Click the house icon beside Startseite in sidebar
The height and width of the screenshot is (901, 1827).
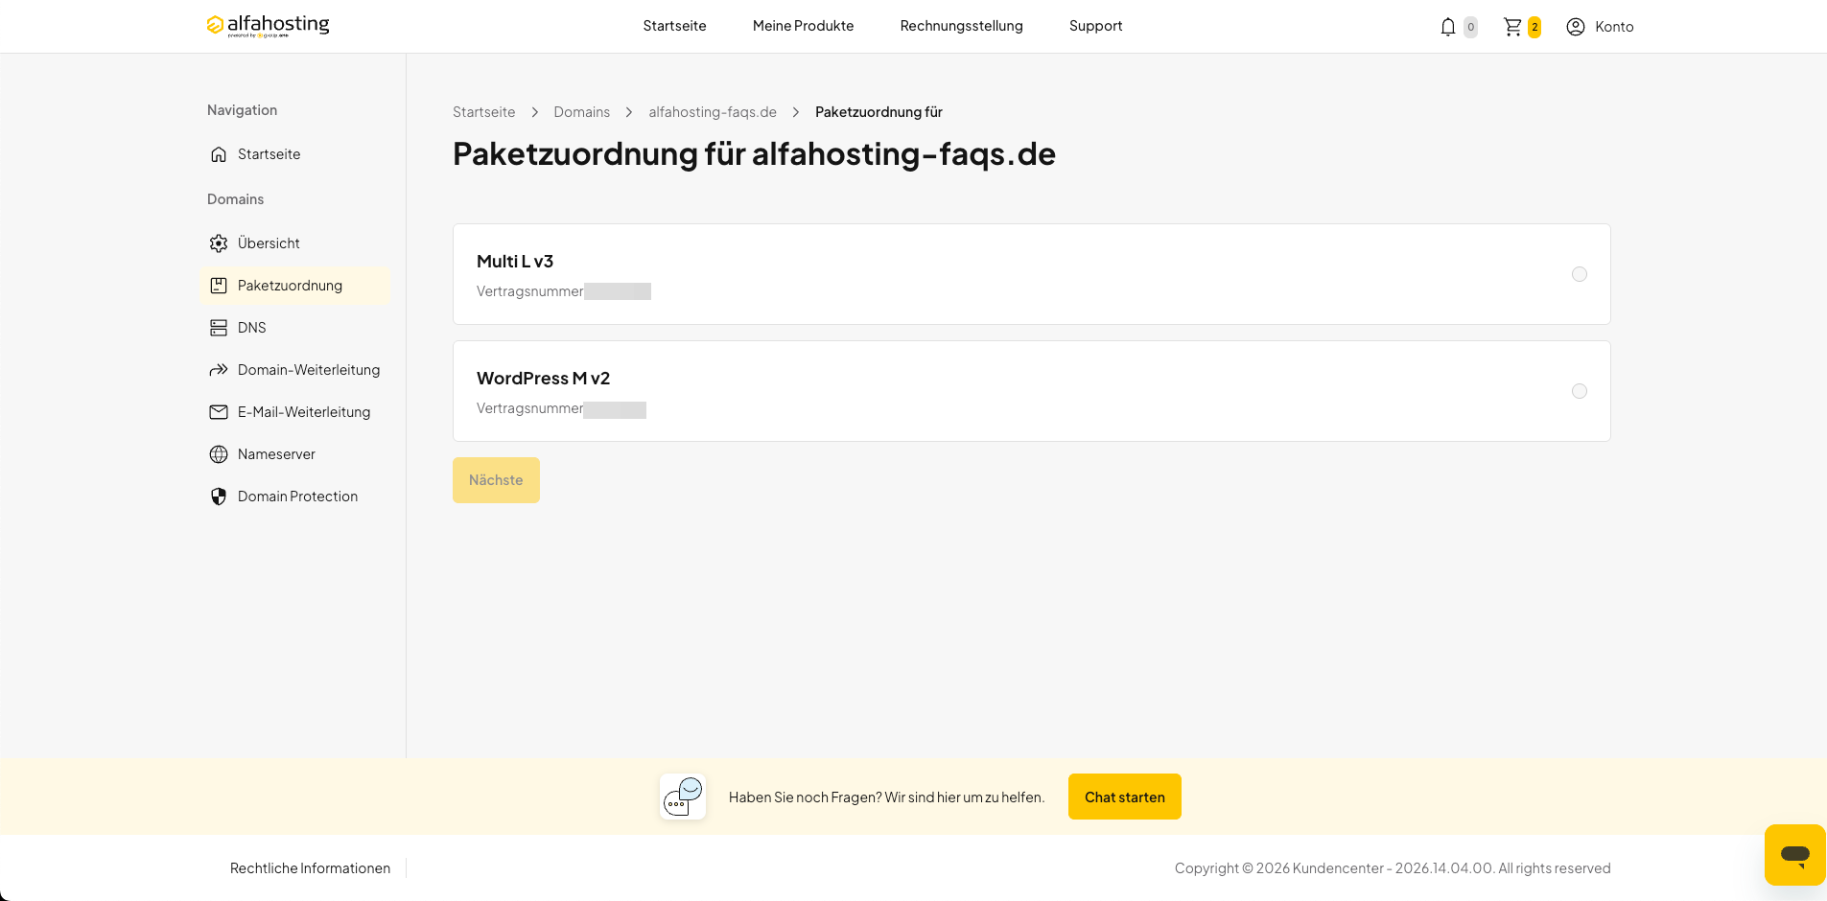click(219, 154)
